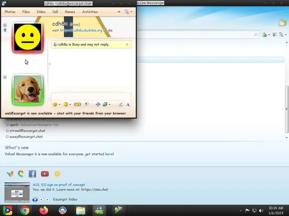Open the show menu icon in chat toolbar
Image resolution: width=289 pixels, height=216 pixels.
(x=127, y=12)
